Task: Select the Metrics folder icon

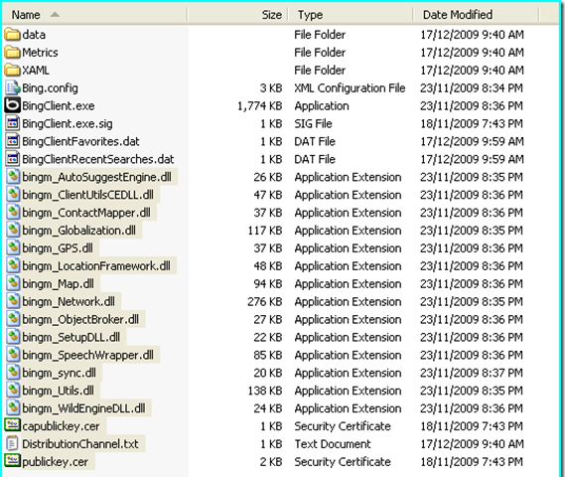Action: (12, 53)
